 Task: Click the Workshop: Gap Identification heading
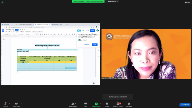tap(47, 45)
